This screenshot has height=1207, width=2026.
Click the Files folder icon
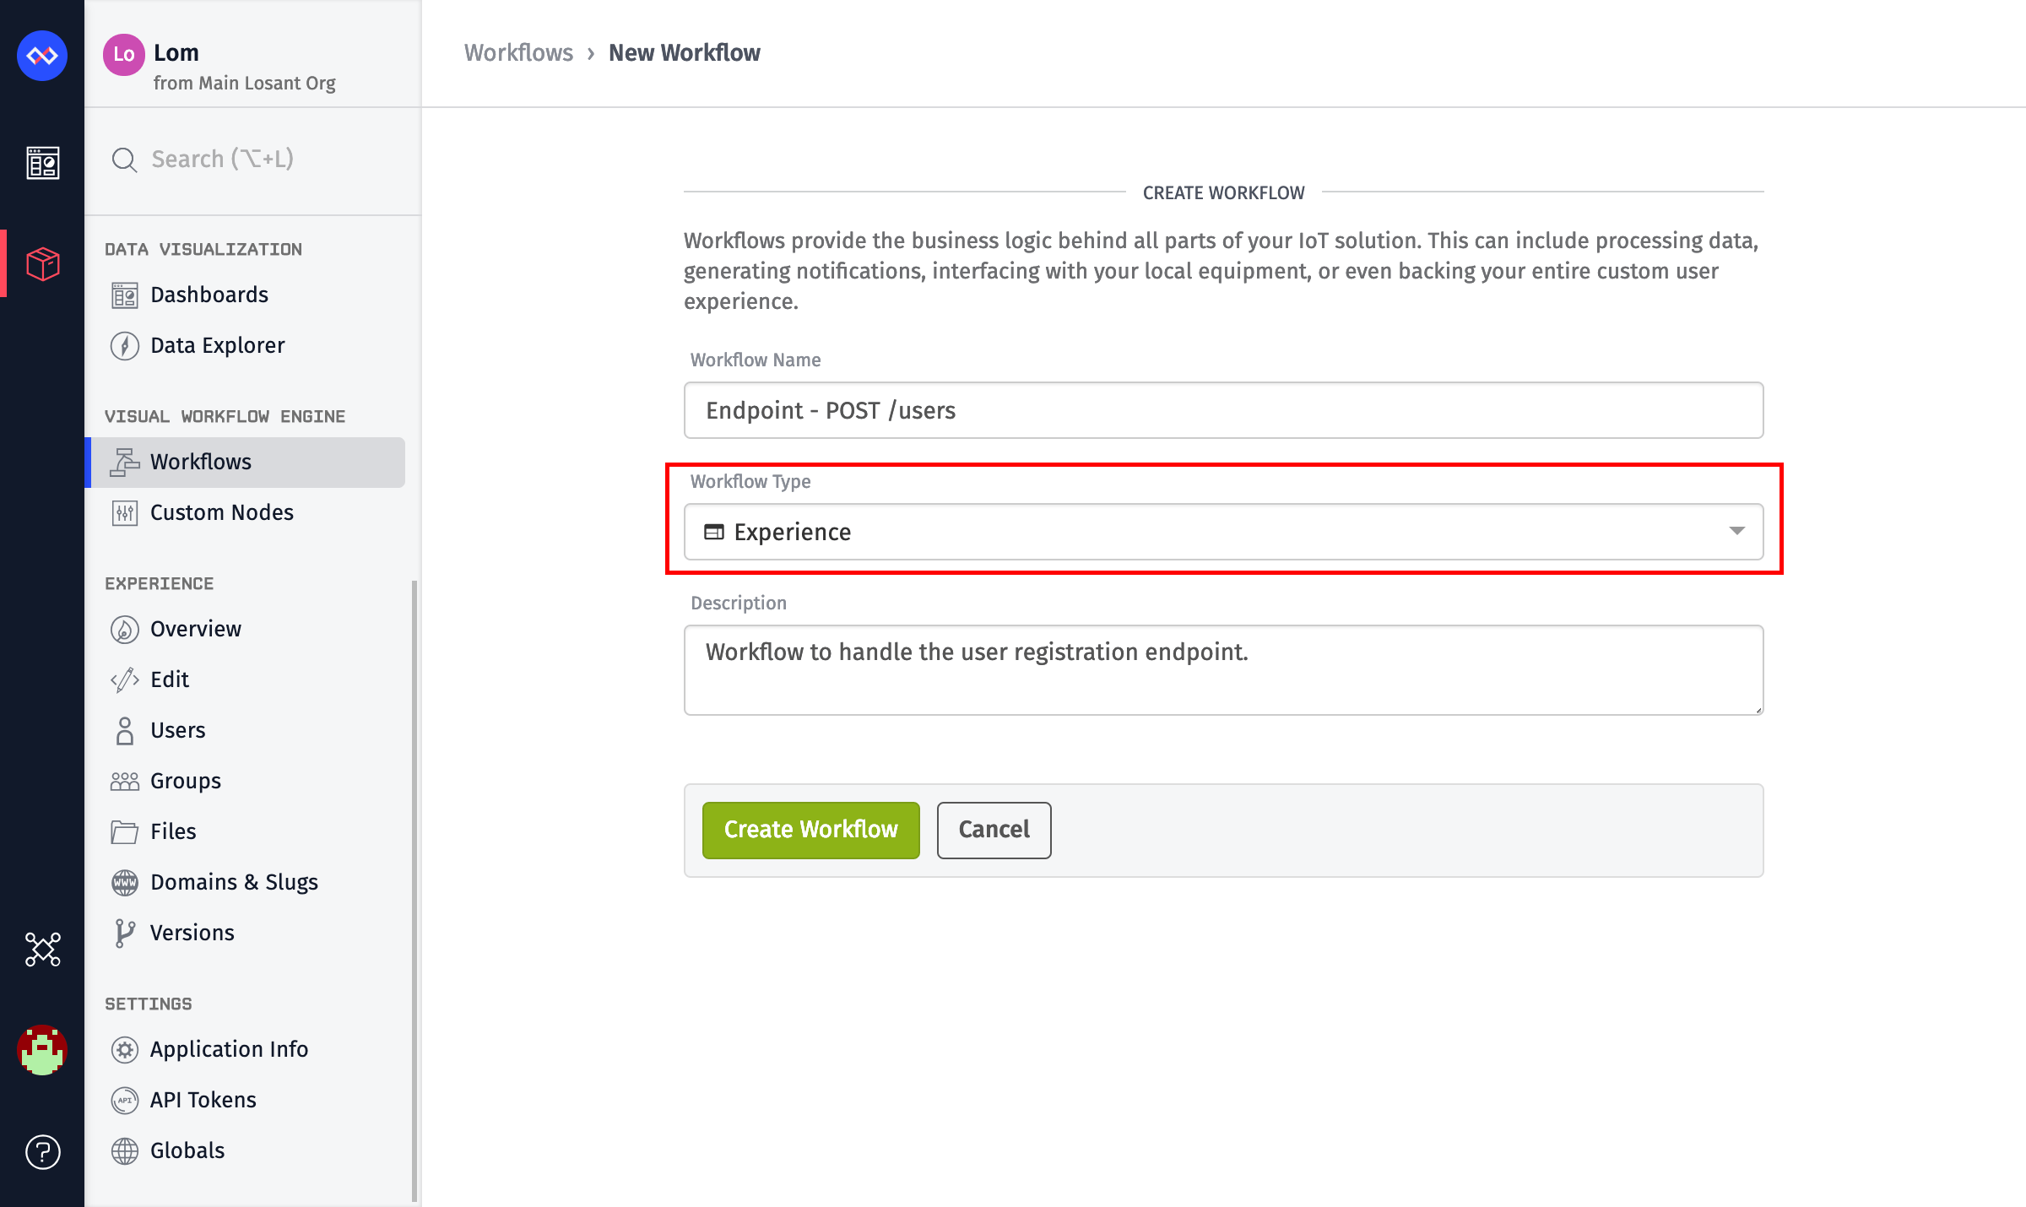click(x=125, y=832)
